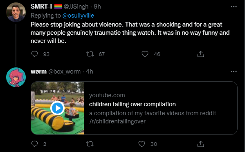Viewport: 245px width, 152px height.
Task: Click the 4h timestamp on wørm's tweet
Action: pyautogui.click(x=90, y=72)
